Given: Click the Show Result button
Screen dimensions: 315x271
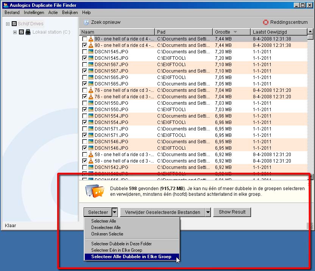Looking at the screenshot, I should pyautogui.click(x=232, y=212).
